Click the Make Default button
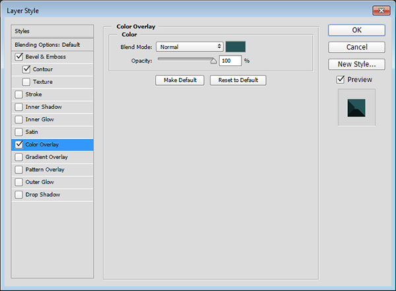 [180, 81]
